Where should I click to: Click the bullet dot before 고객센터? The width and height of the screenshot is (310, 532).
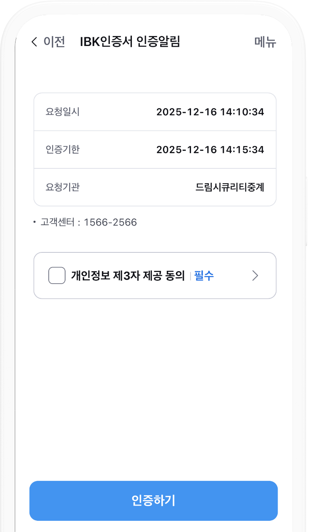point(35,221)
